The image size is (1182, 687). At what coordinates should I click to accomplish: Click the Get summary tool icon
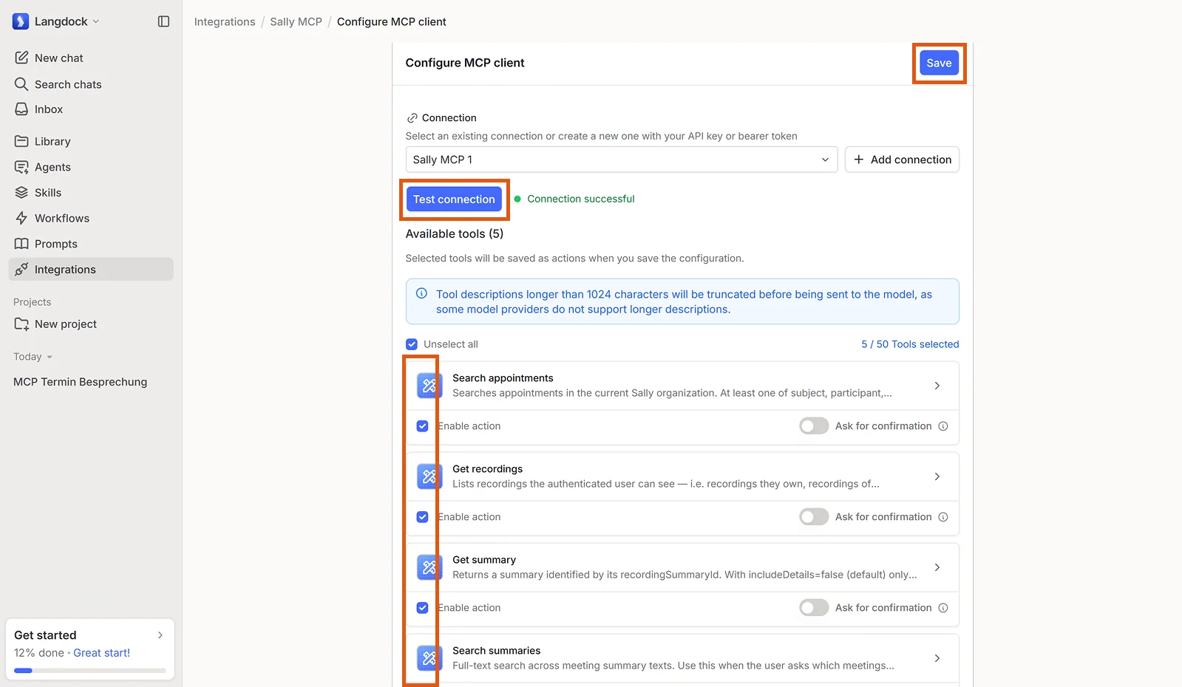tap(429, 567)
